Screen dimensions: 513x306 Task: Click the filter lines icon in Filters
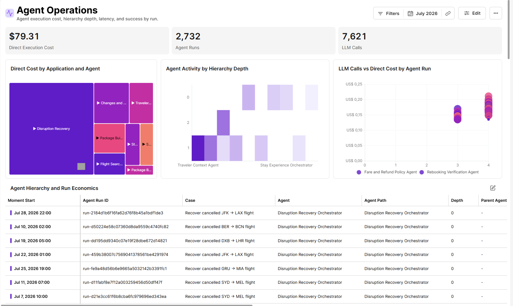coord(380,13)
